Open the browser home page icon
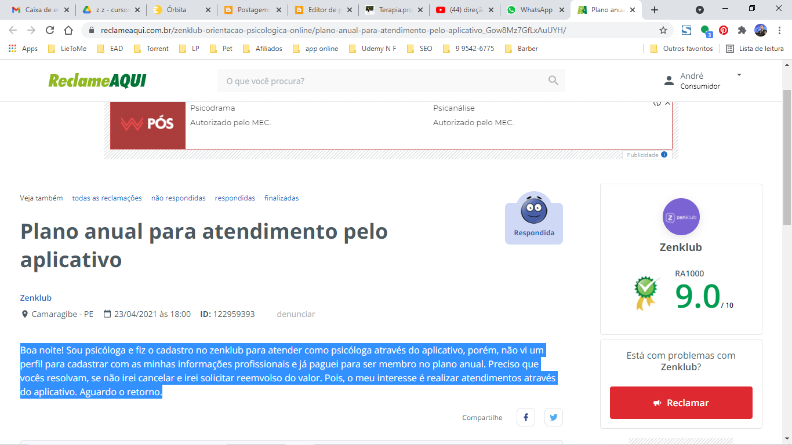 pos(68,30)
